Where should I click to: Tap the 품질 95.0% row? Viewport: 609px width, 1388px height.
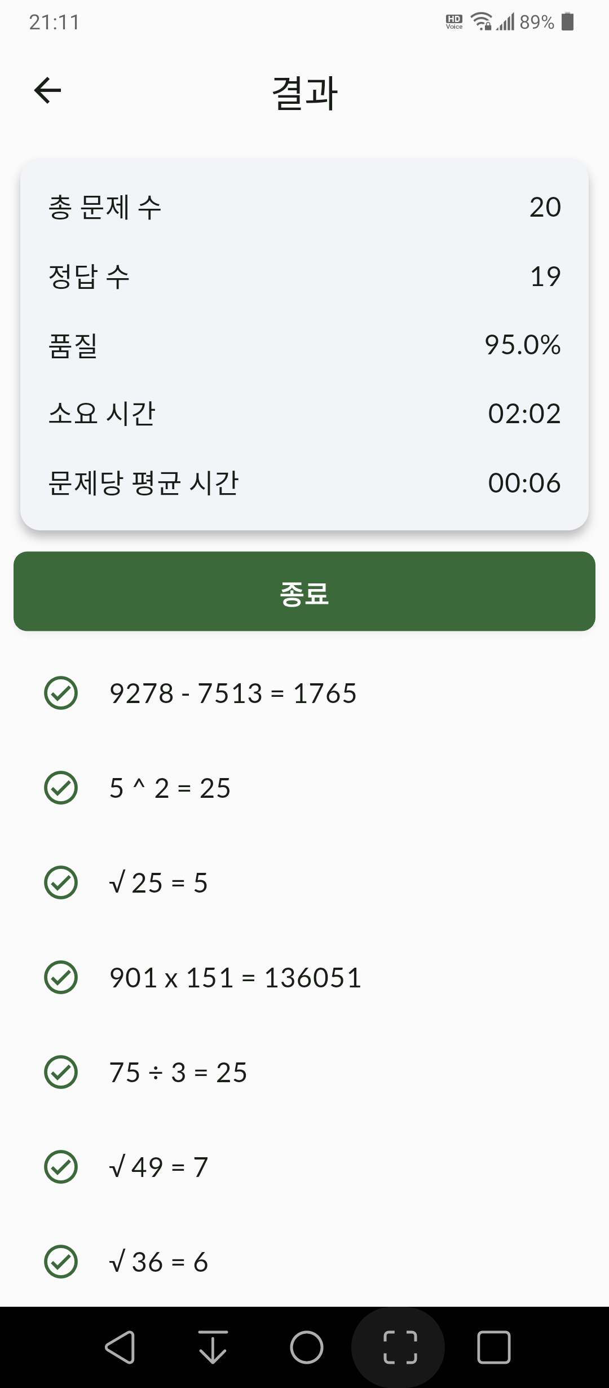point(304,345)
